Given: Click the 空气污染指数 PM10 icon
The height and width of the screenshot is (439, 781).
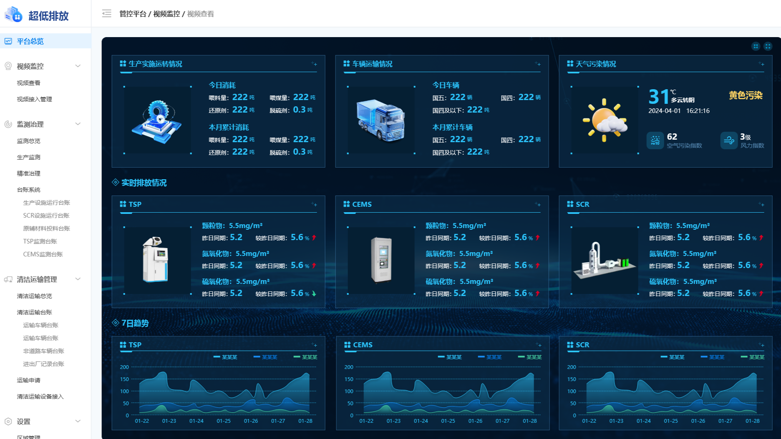Looking at the screenshot, I should point(655,140).
